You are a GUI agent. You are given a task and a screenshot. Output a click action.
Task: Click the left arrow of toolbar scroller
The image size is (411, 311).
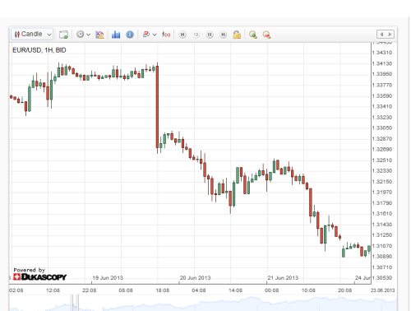[x=381, y=35]
